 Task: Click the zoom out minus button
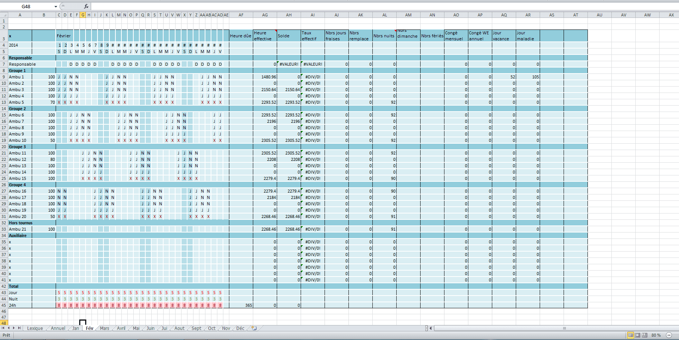pos(669,335)
